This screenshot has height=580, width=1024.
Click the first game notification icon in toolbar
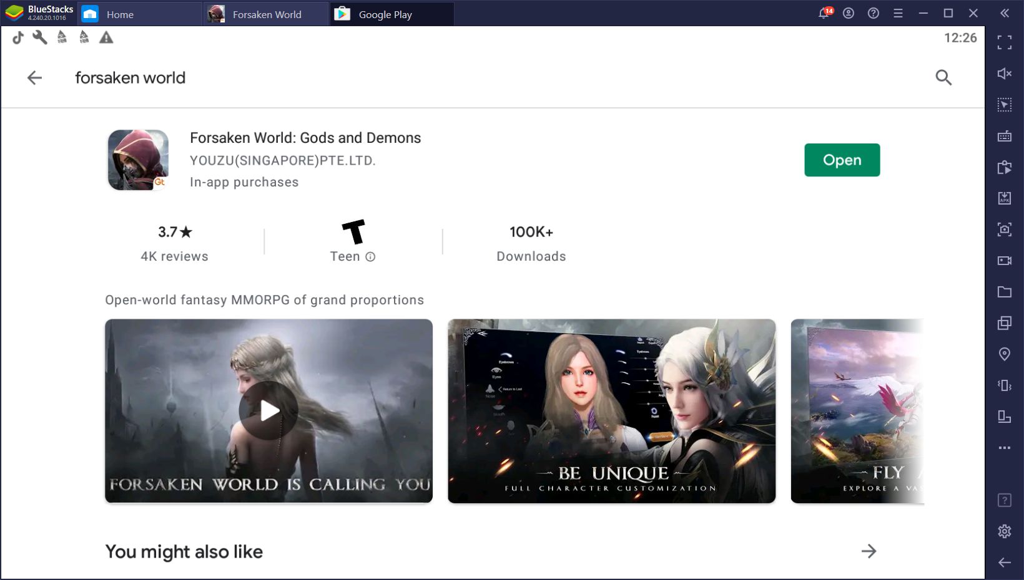coord(62,37)
